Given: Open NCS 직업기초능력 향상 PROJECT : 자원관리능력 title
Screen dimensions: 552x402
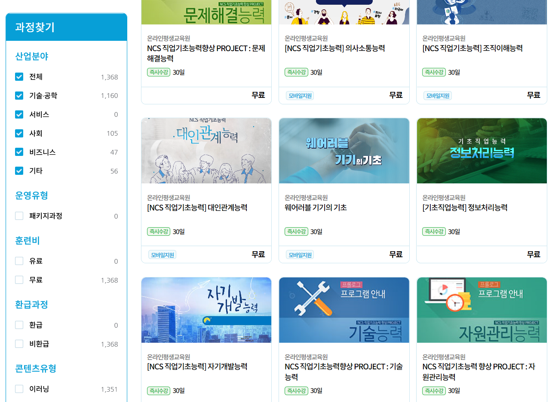Looking at the screenshot, I should 479,372.
